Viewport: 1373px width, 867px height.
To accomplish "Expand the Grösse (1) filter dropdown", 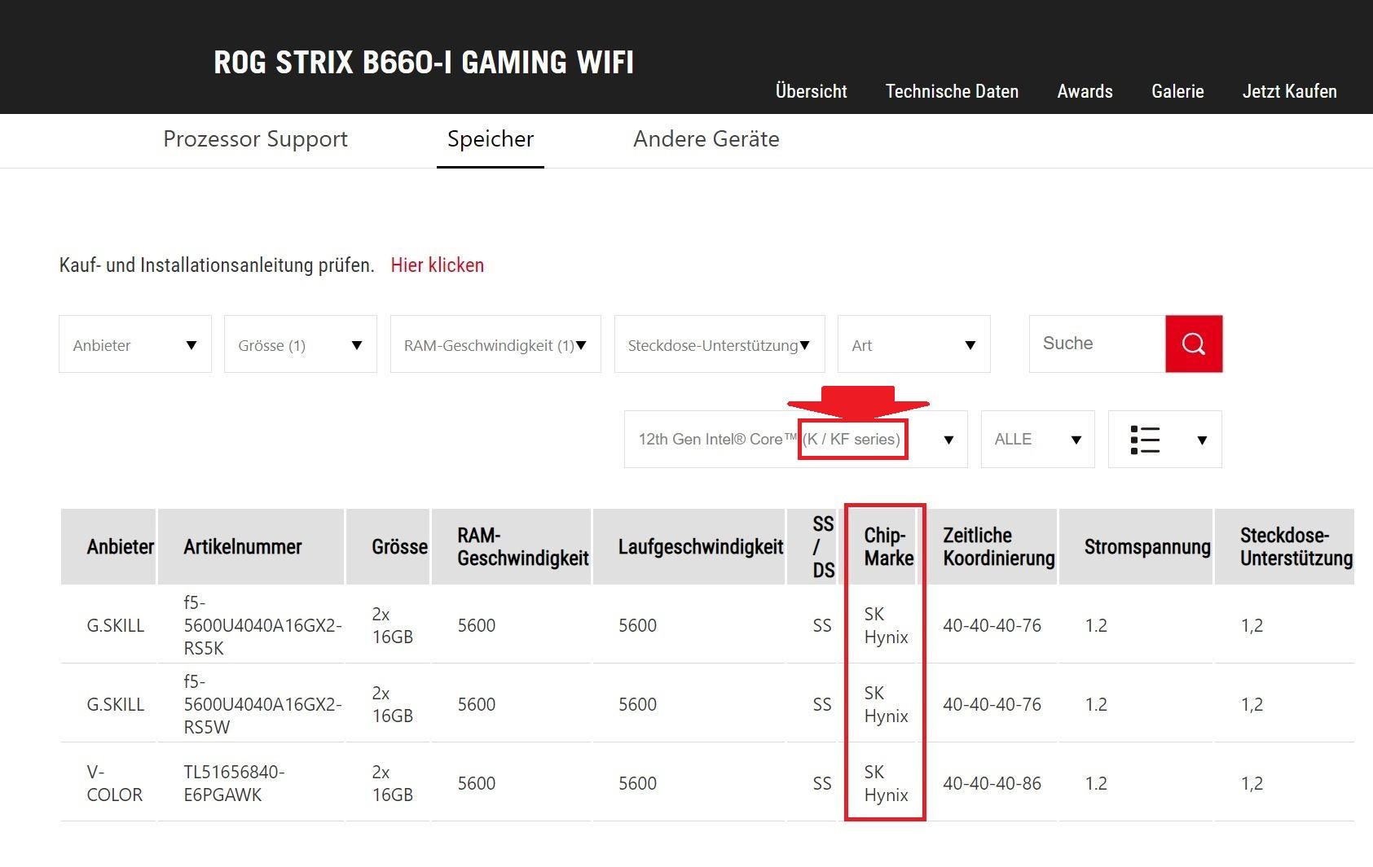I will pyautogui.click(x=301, y=344).
